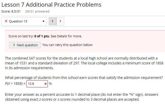
Task: Click the chevron icon inside Next question button
Action: point(14,45)
